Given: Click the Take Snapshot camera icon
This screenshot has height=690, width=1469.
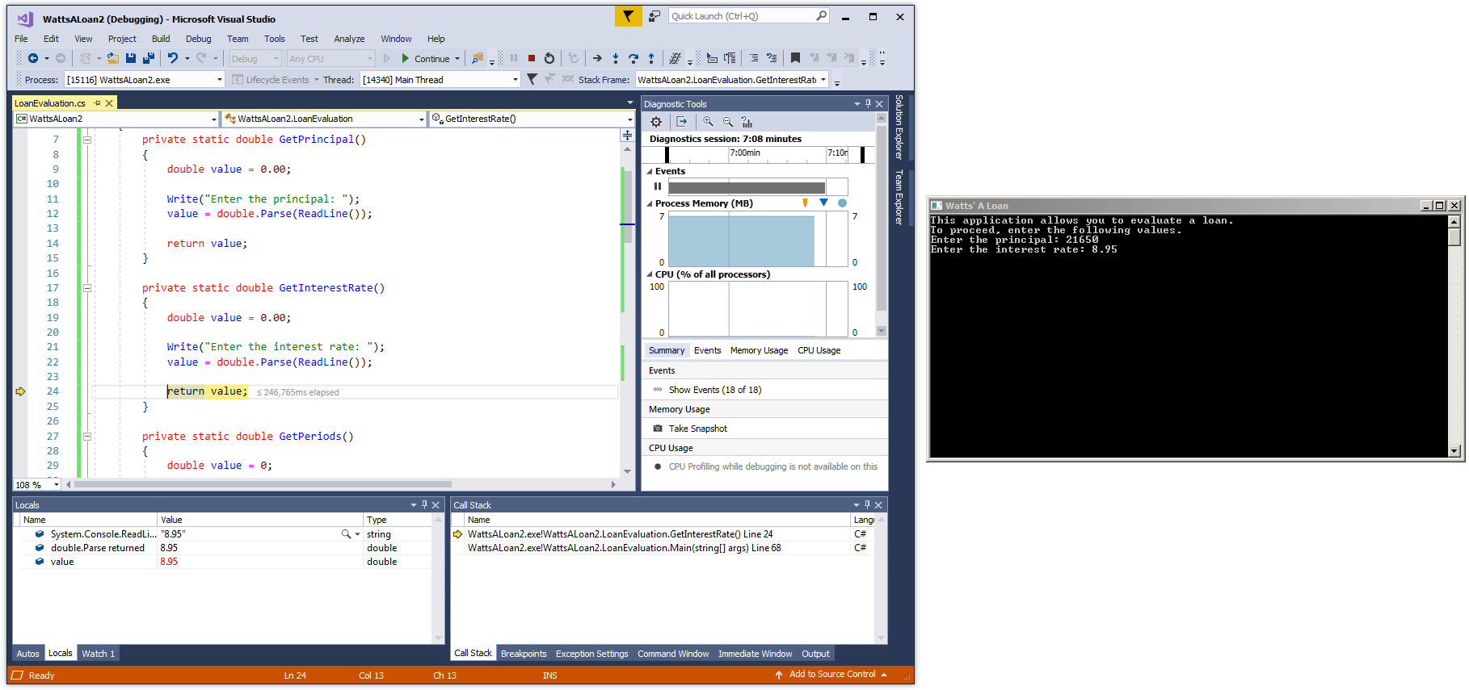Looking at the screenshot, I should [658, 429].
